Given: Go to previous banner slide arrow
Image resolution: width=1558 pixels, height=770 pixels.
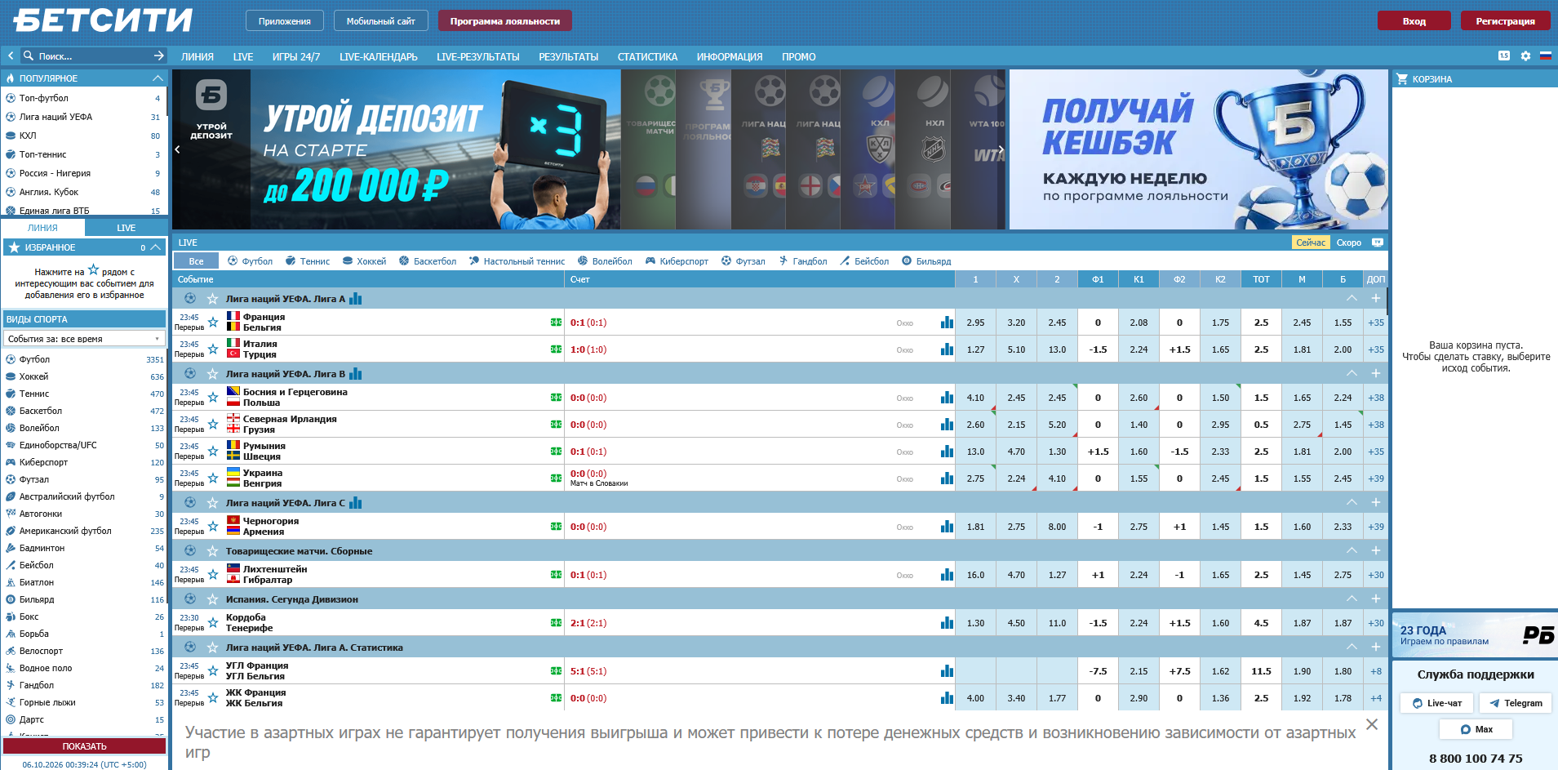Looking at the screenshot, I should point(177,149).
